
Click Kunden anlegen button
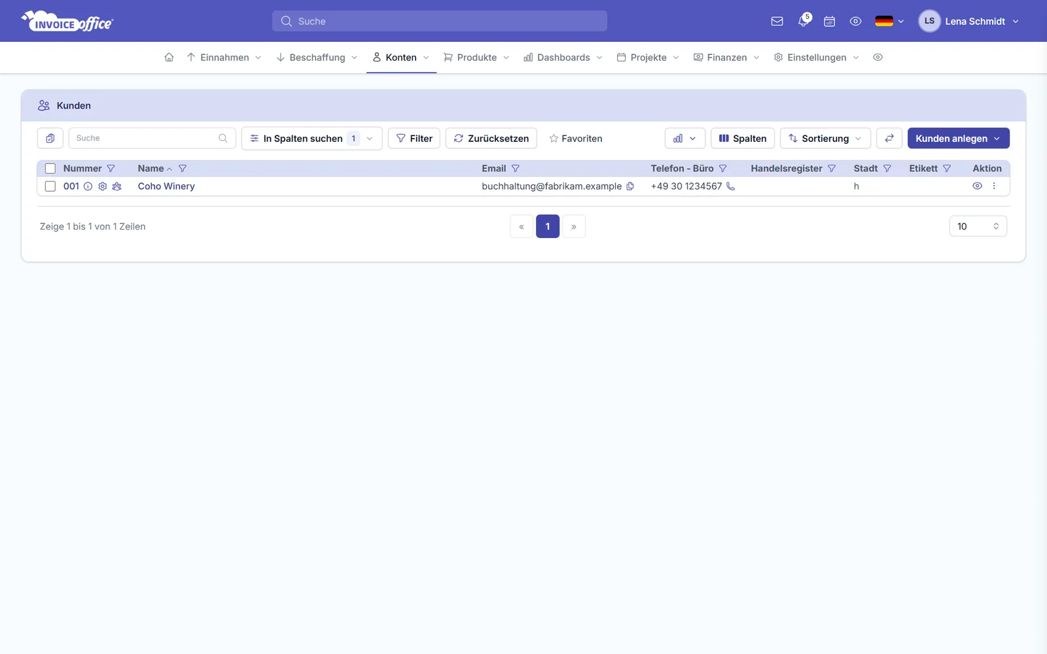(x=959, y=138)
